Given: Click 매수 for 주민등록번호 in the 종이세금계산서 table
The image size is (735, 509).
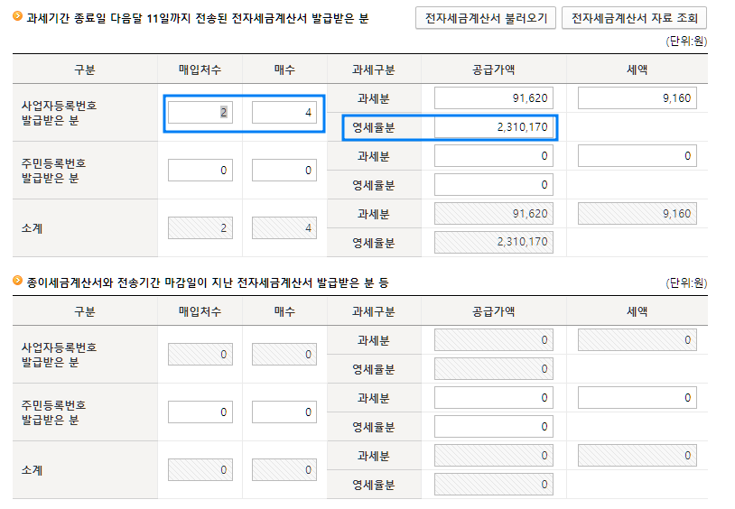Looking at the screenshot, I should pyautogui.click(x=284, y=412).
